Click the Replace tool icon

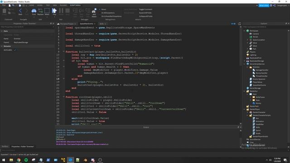[40, 11]
